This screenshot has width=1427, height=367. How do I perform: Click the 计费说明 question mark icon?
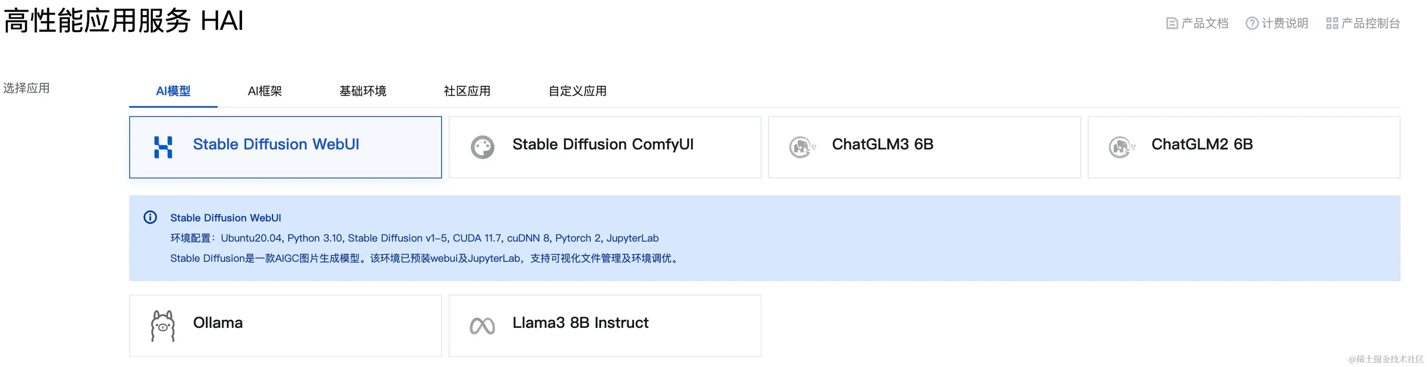(x=1251, y=23)
